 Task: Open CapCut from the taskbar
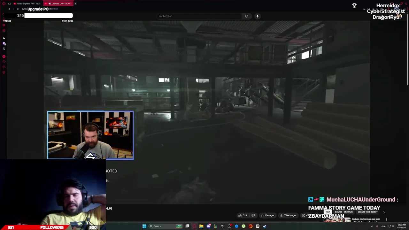[258, 226]
